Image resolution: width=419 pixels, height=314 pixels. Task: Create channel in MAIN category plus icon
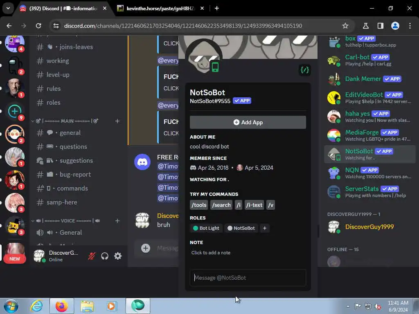click(x=117, y=121)
